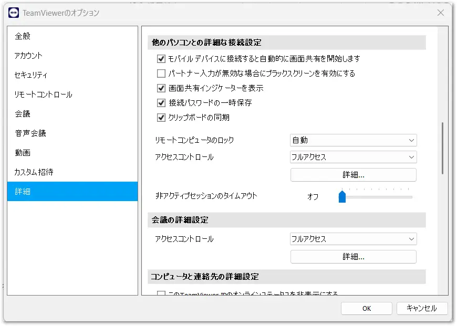Select 動画 in the sidebar
Screen dimensions: 457x326
pos(72,153)
